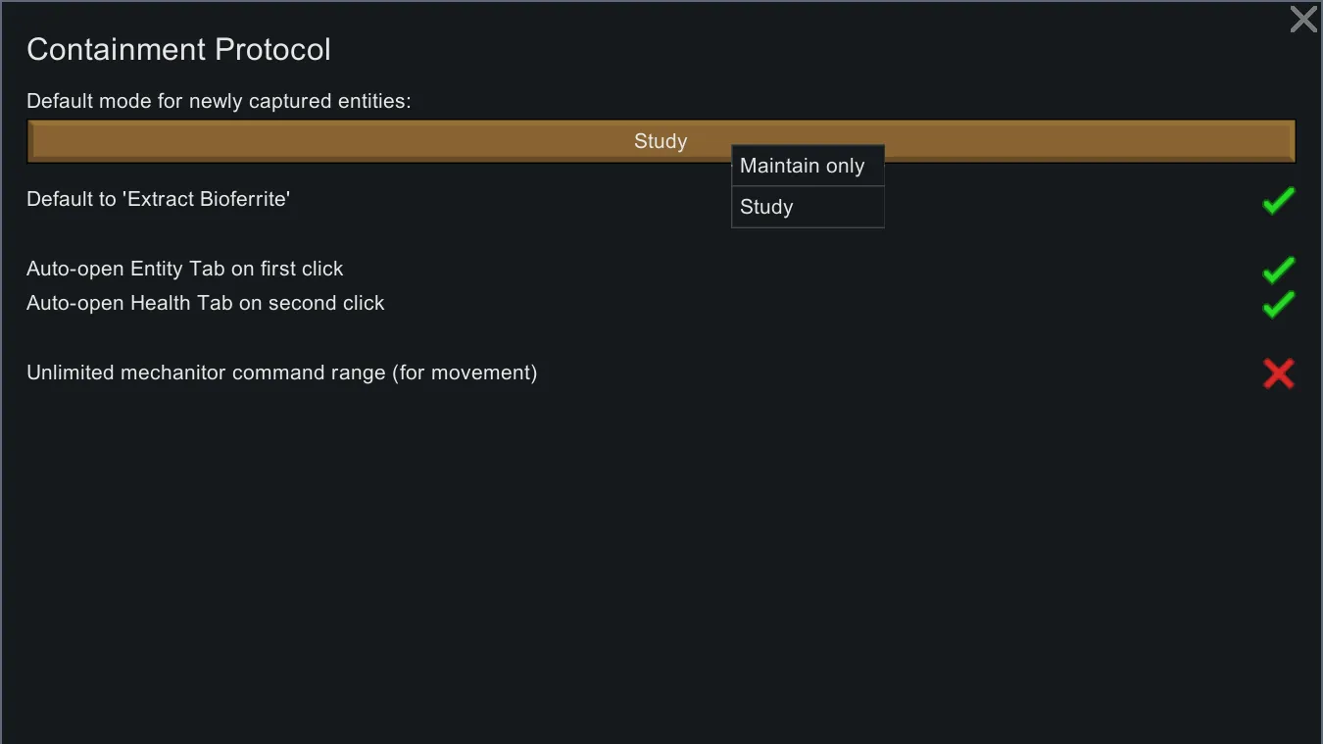Toggle 'Auto-open Health Tab on second click' label
Viewport: 1323px width, 744px height.
[x=205, y=303]
